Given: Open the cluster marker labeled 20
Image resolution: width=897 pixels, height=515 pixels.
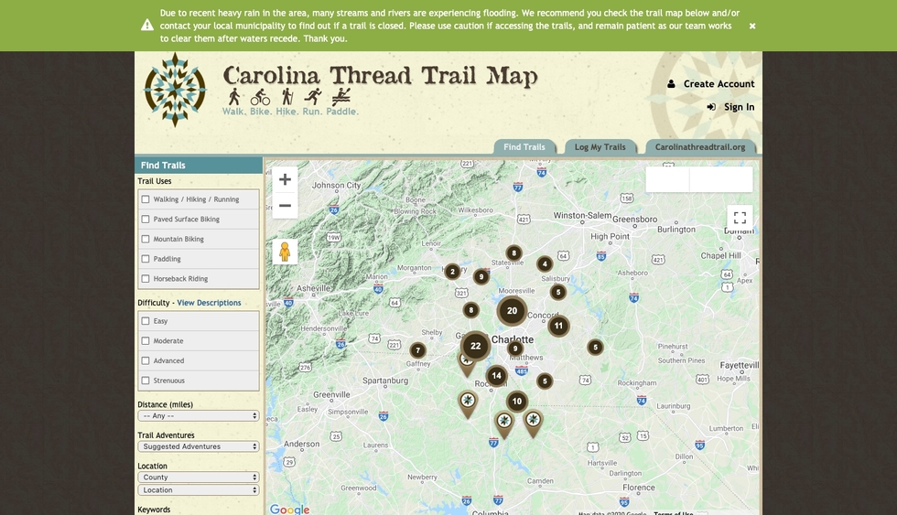Looking at the screenshot, I should coord(512,311).
